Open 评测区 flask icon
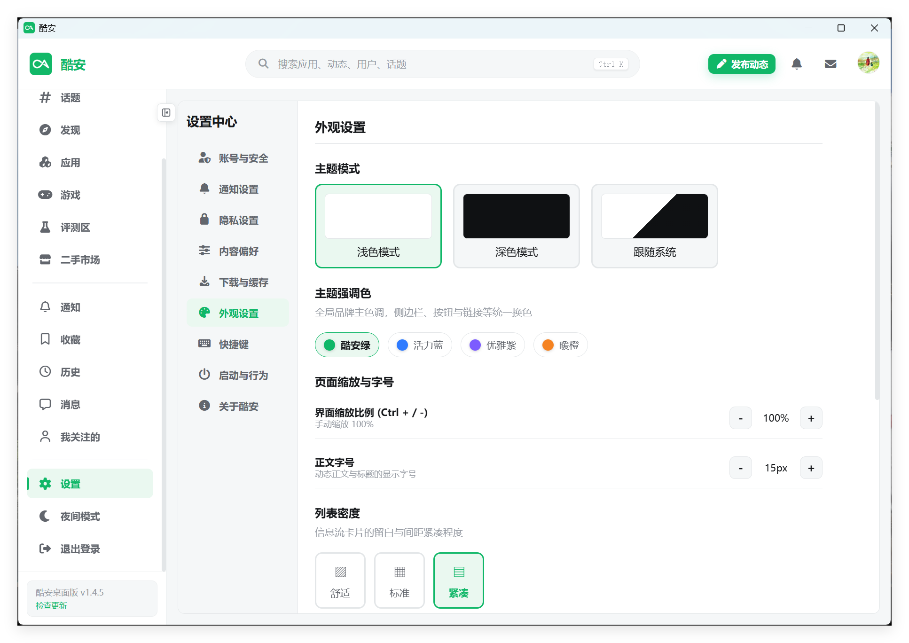This screenshot has height=643, width=909. click(45, 227)
